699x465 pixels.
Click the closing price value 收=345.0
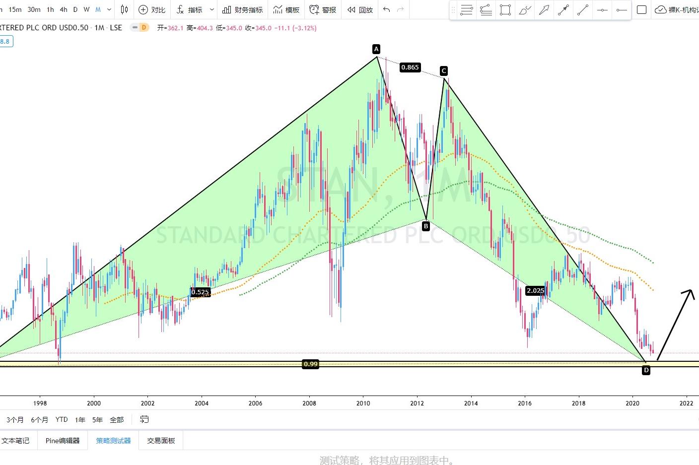pyautogui.click(x=258, y=28)
